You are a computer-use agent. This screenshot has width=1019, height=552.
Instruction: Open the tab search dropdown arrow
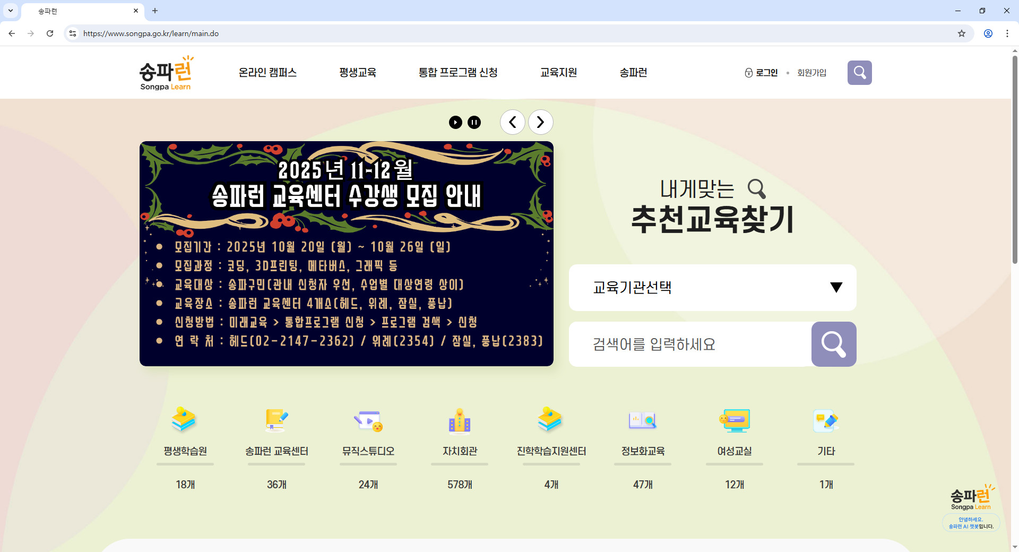click(x=11, y=11)
